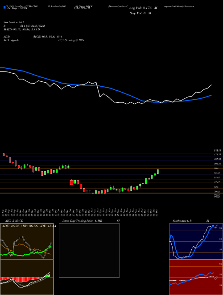Click the 'Stochastics: 94.7' reading
This screenshot has height=295, width=223.
click(13, 22)
